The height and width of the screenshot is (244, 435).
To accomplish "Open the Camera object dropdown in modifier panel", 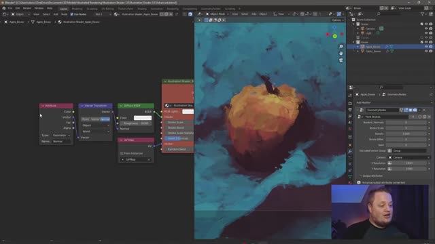I will 409,158.
